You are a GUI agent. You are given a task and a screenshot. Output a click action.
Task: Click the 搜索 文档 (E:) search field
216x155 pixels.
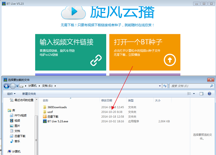(192, 86)
